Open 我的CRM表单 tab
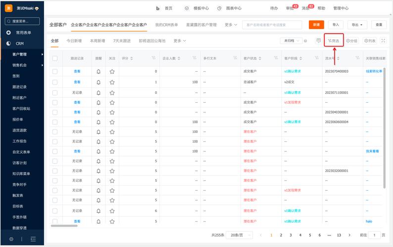393x247 pixels. [167, 25]
